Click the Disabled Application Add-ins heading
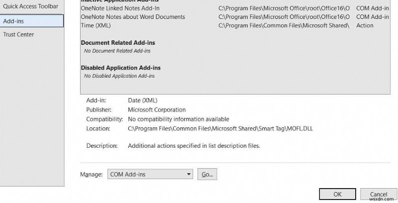398x203 pixels. pos(120,68)
